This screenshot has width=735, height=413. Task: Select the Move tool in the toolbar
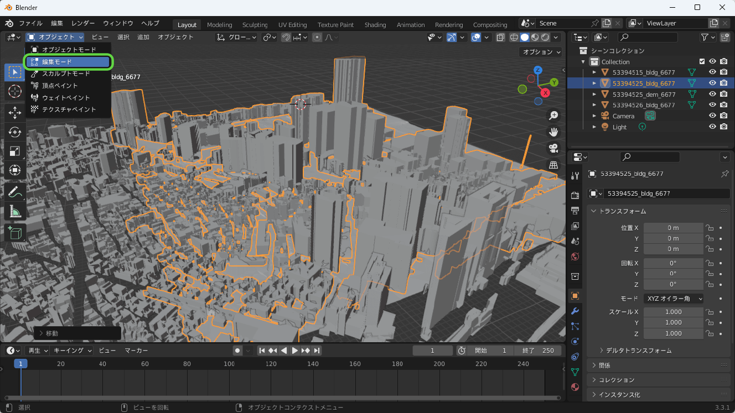click(x=15, y=112)
